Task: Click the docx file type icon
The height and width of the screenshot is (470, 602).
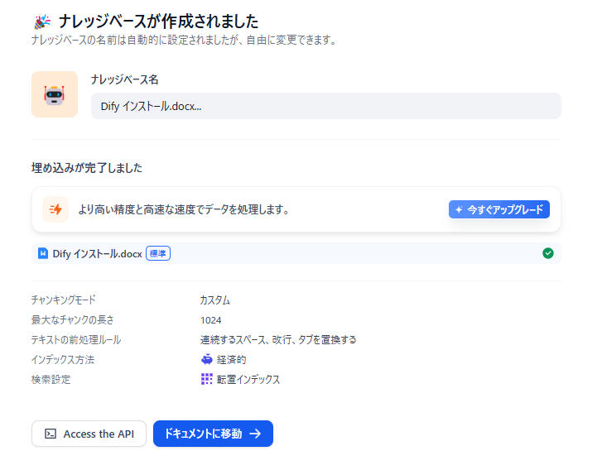Action: (43, 253)
